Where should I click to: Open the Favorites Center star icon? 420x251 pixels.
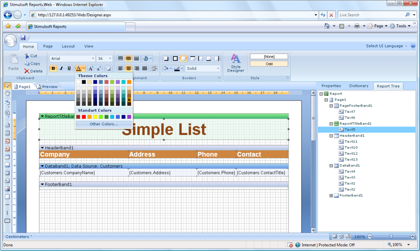pos(8,26)
